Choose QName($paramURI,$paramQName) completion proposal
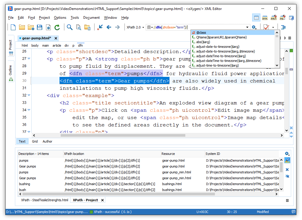302x220 pixels. click(233, 37)
